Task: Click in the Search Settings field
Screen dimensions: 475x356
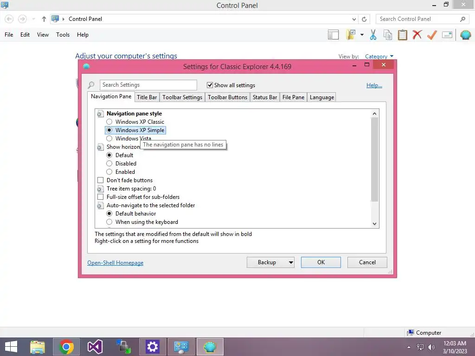Action: pos(148,85)
